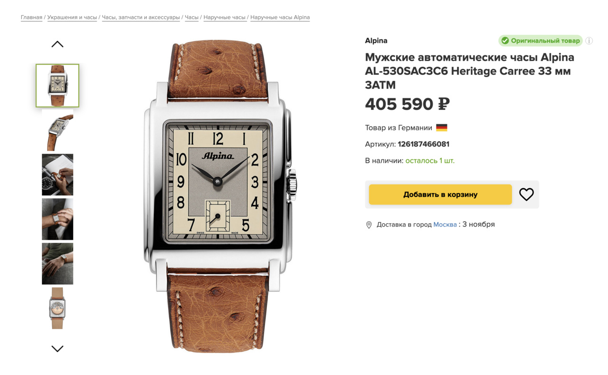Image resolution: width=608 pixels, height=375 pixels.
Task: Show next thumbnails with down chevron
Action: (57, 348)
